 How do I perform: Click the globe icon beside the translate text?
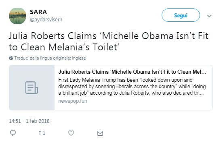[x=11, y=58]
